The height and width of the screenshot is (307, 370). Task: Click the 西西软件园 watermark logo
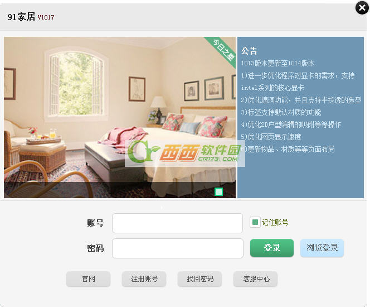pyautogui.click(x=185, y=153)
